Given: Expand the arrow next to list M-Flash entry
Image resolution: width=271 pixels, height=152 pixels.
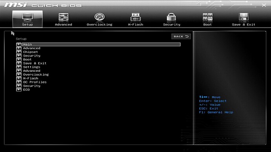Looking at the screenshot, I should click(19, 78).
